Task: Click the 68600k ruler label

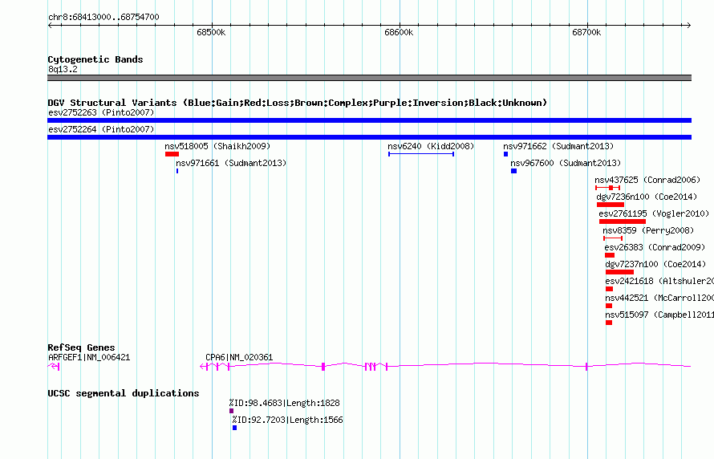Action: pos(399,32)
